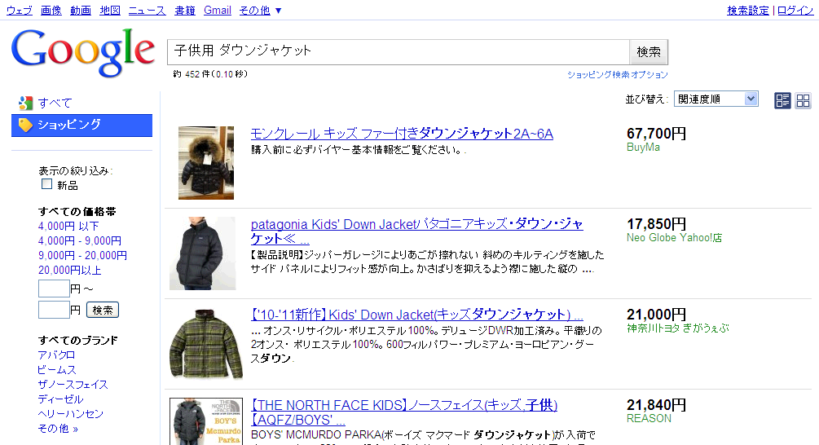Open モンクレール キッズ ファー付きダウンジャケット result
Screen dimensions: 819x445
tap(402, 134)
